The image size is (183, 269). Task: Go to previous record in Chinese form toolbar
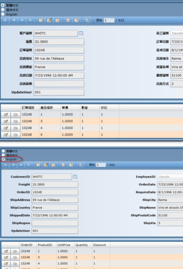point(14,20)
